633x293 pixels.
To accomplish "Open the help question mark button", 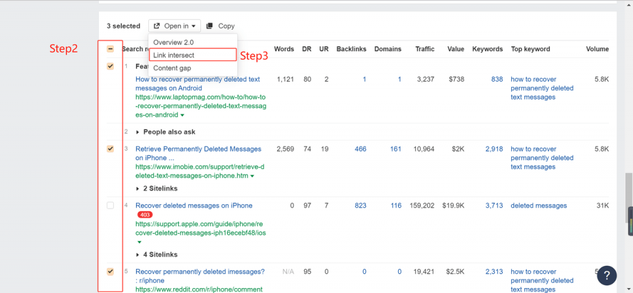I will [607, 276].
